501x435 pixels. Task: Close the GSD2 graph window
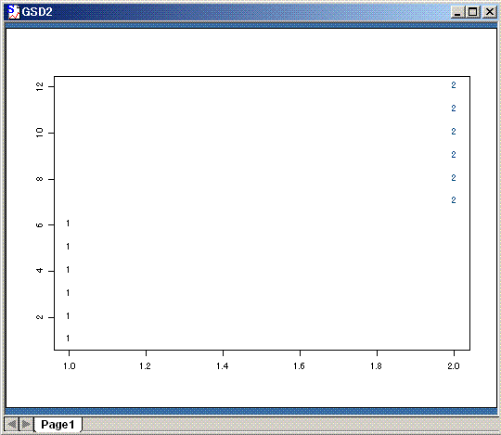pyautogui.click(x=489, y=12)
